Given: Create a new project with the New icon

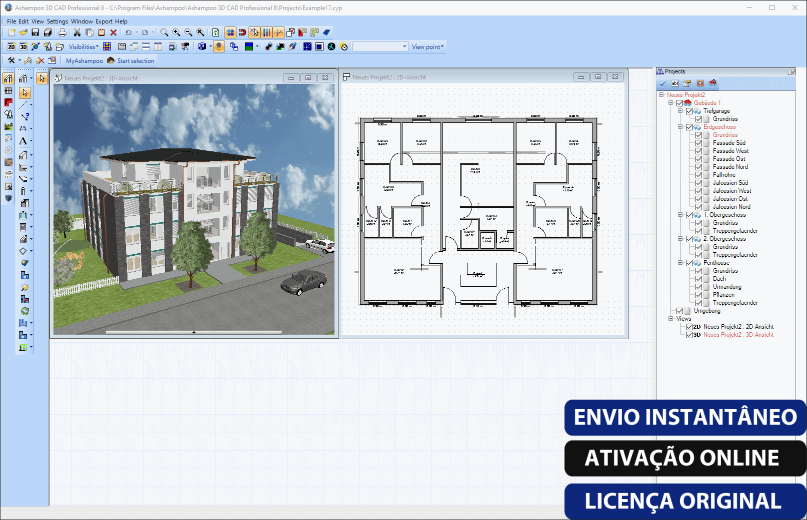Looking at the screenshot, I should coord(11,32).
